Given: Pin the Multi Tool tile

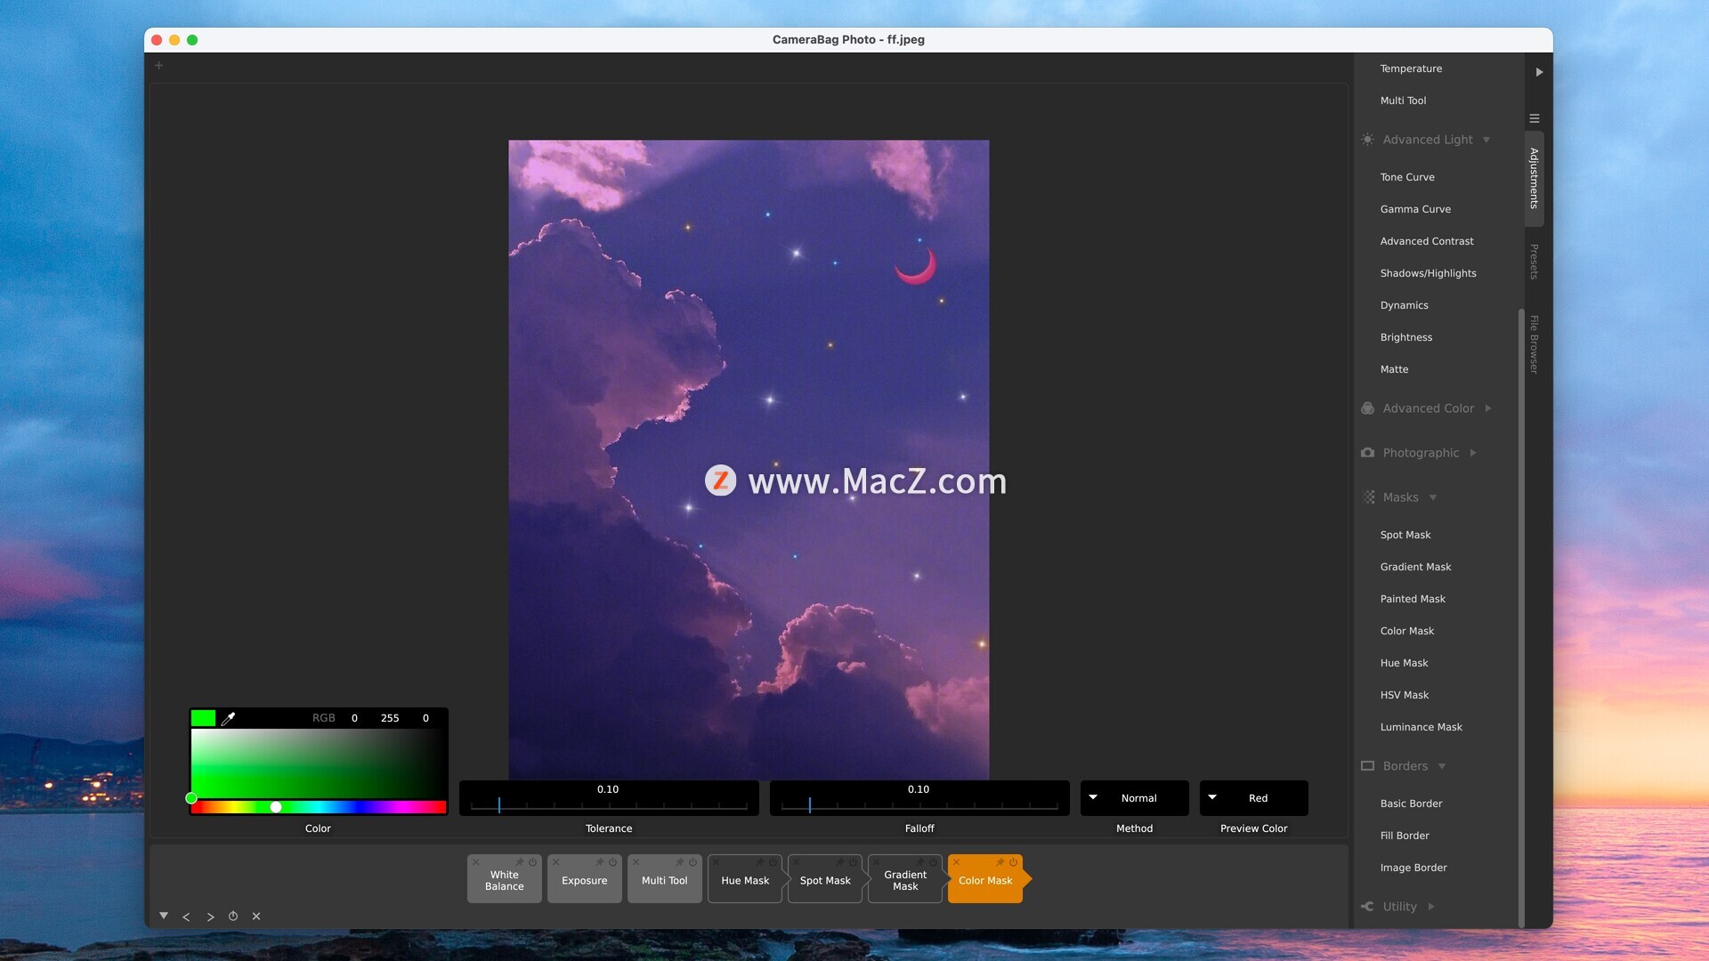Looking at the screenshot, I should (x=680, y=862).
